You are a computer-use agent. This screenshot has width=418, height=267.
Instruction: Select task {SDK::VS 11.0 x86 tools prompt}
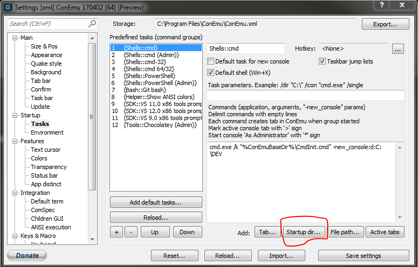[156, 104]
